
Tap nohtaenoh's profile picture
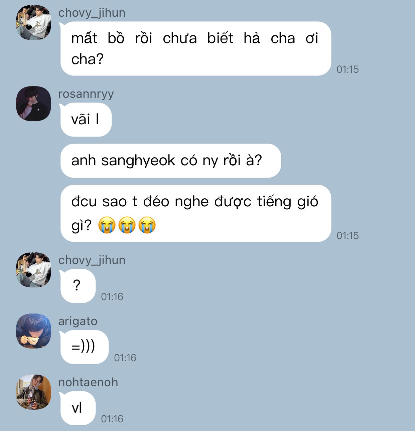[33, 392]
